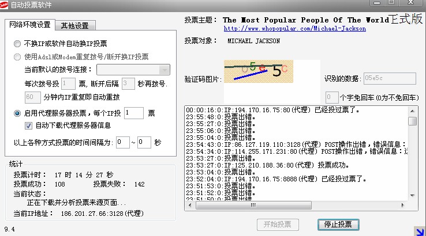Expand the default dial-up connection dropdown
This screenshot has height=236, width=426.
164,70
